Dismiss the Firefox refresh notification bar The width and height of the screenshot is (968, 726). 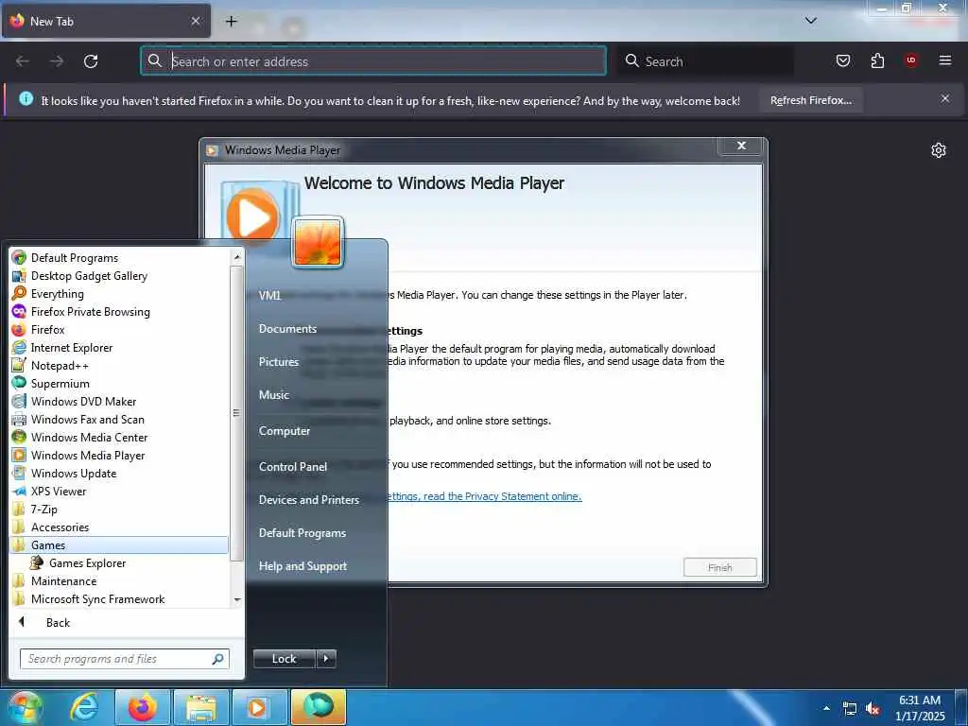[944, 98]
